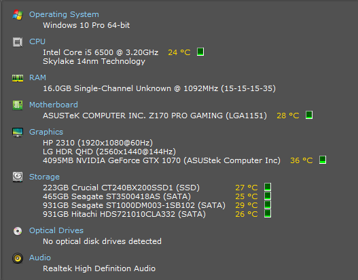Click the RAM memory stick icon
This screenshot has height=280, width=358.
tap(18, 78)
